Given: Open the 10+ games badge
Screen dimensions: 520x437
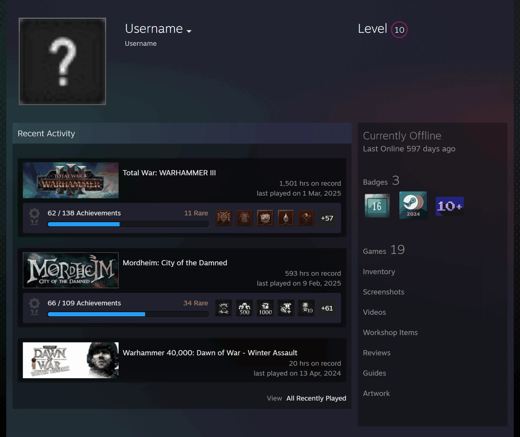Looking at the screenshot, I should (450, 206).
